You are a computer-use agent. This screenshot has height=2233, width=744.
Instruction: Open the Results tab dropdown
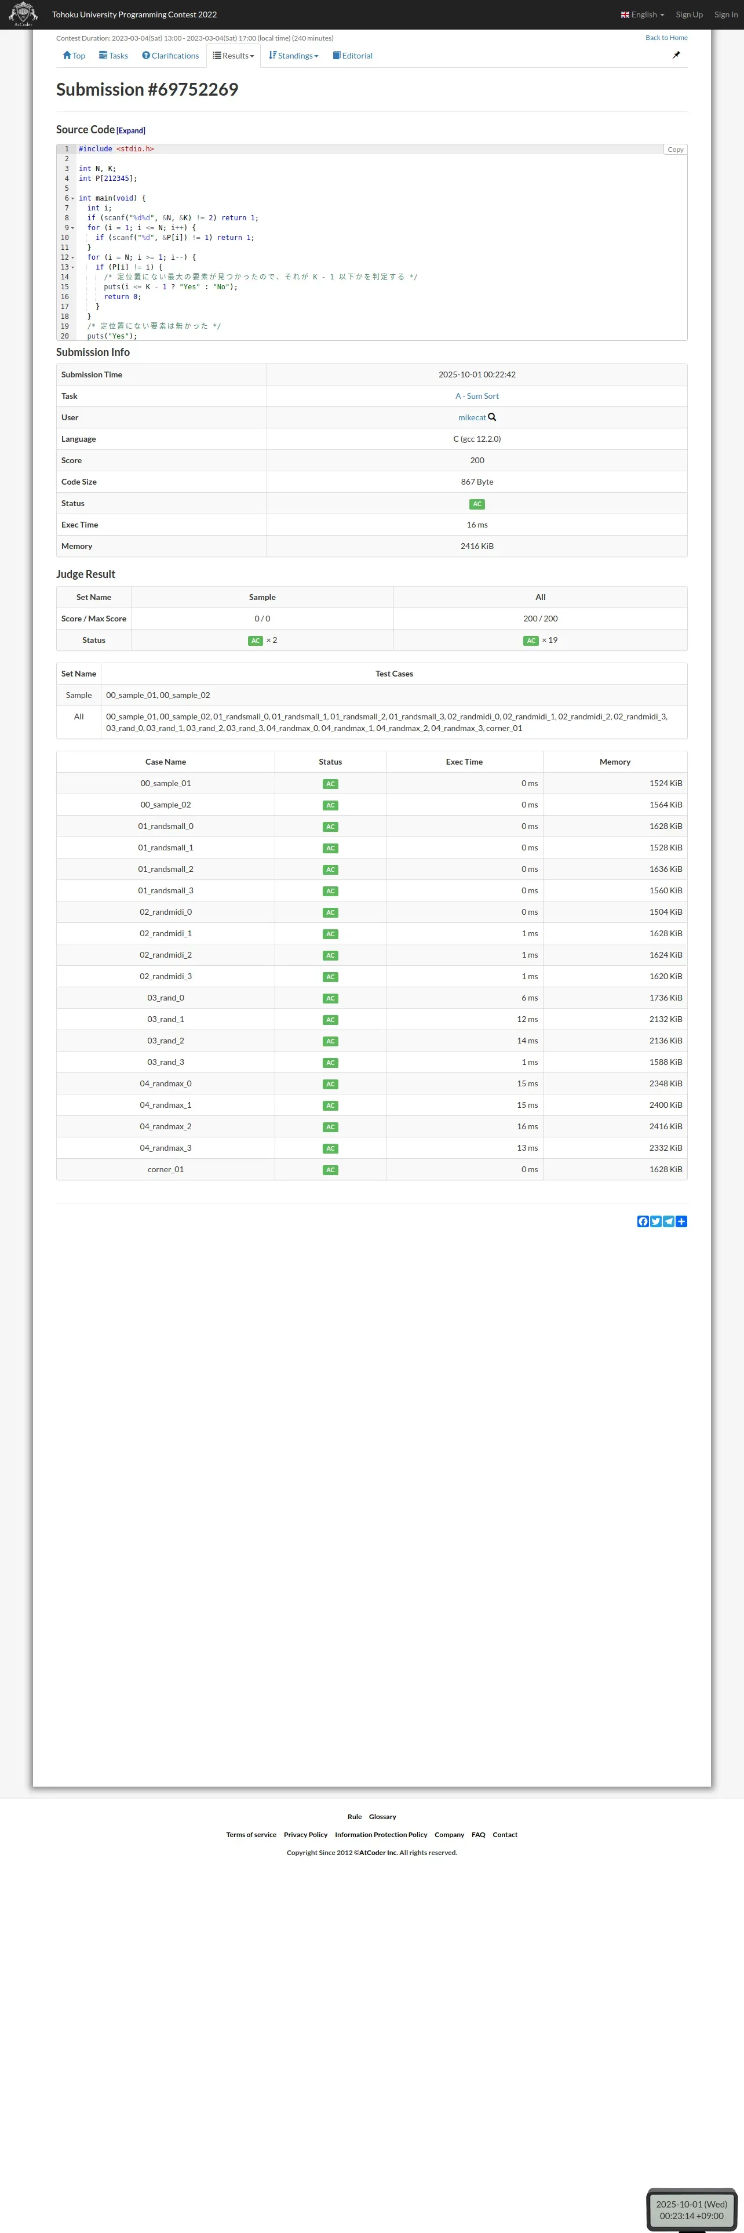234,56
